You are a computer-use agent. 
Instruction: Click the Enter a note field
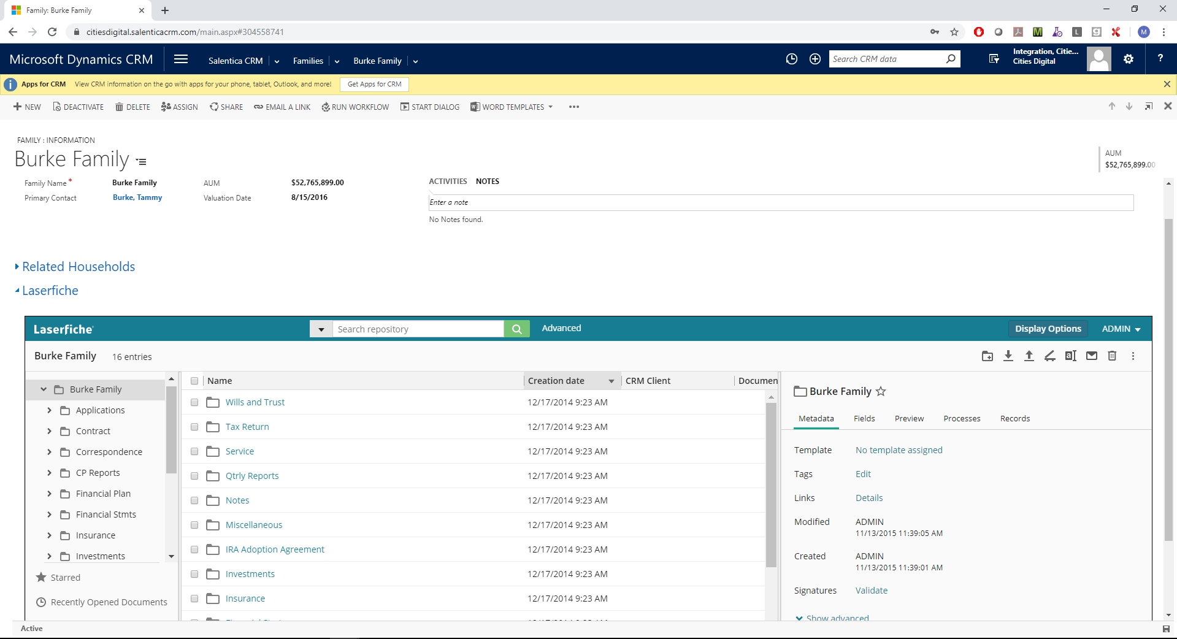coord(781,202)
